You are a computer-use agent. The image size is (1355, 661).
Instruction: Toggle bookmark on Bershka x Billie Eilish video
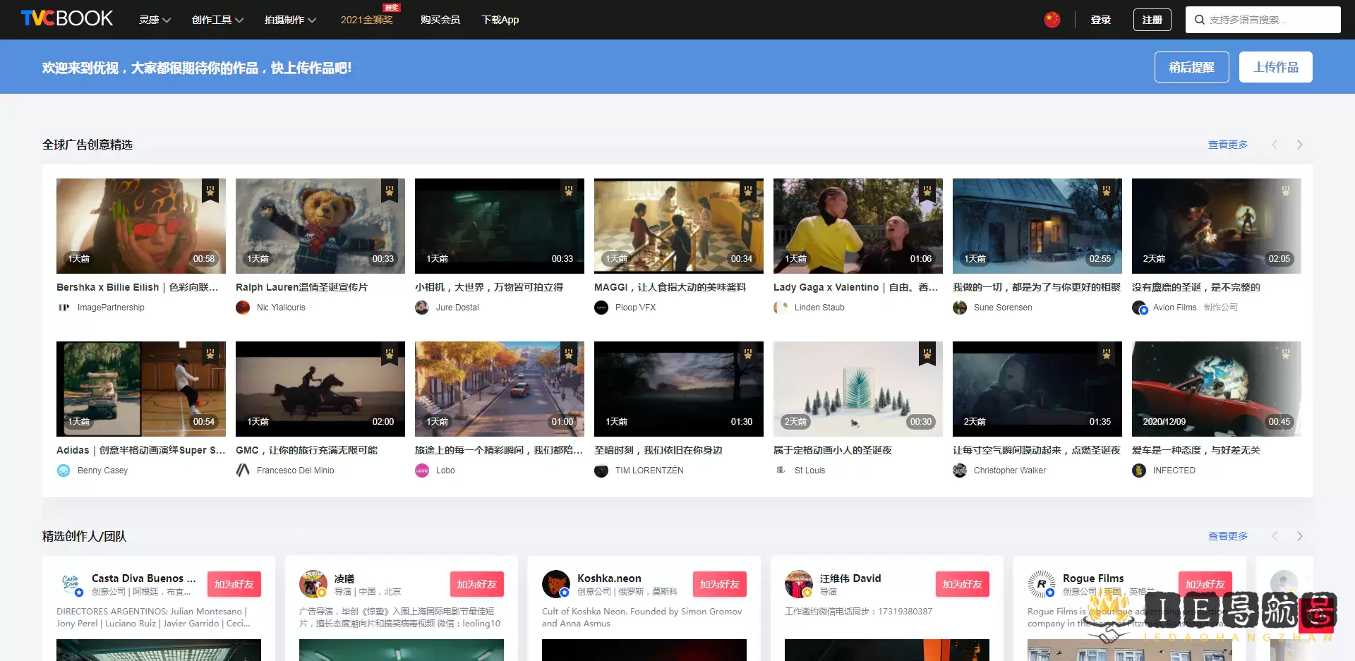(x=210, y=190)
